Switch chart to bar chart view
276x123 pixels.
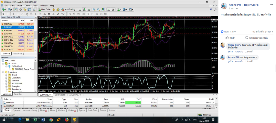pyautogui.click(x=80, y=9)
